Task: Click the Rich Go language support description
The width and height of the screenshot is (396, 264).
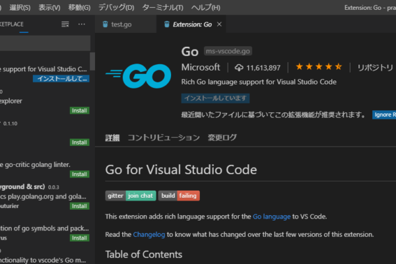Action: (x=259, y=82)
